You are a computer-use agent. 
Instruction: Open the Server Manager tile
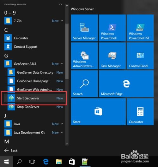tap(84, 28)
